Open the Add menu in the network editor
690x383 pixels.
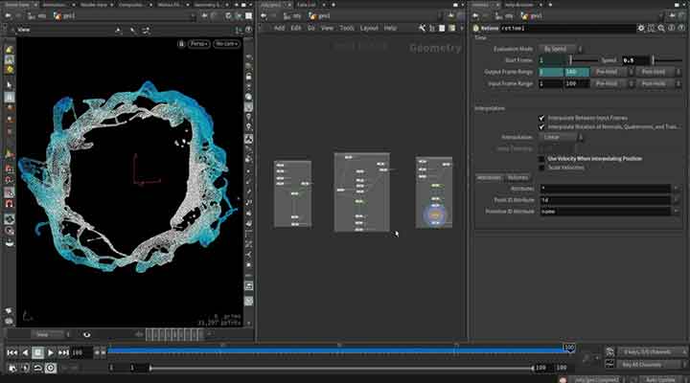click(279, 28)
